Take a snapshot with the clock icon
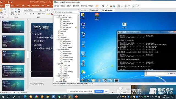The width and height of the screenshot is (176, 99). [x=108, y=6]
